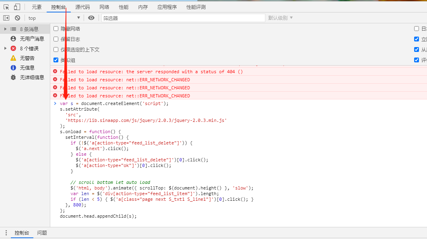Uncheck the 类似组 checkbox
The image size is (427, 239).
(56, 60)
